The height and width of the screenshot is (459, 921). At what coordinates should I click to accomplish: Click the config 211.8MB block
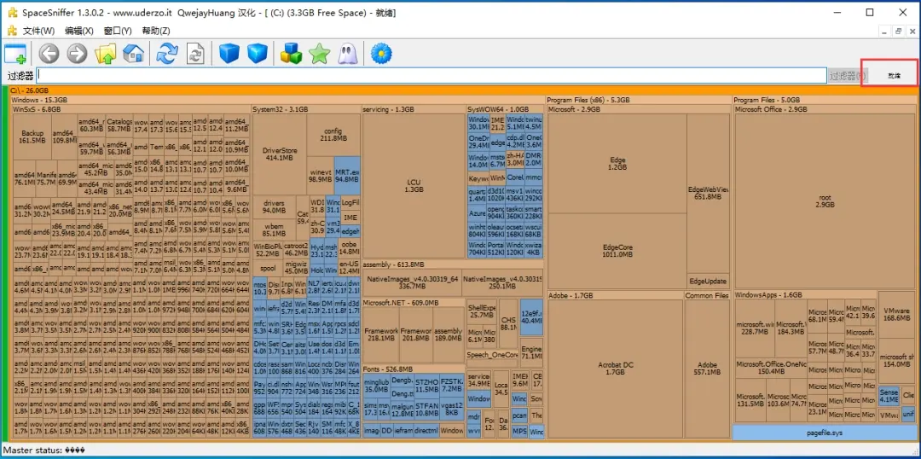coord(333,135)
